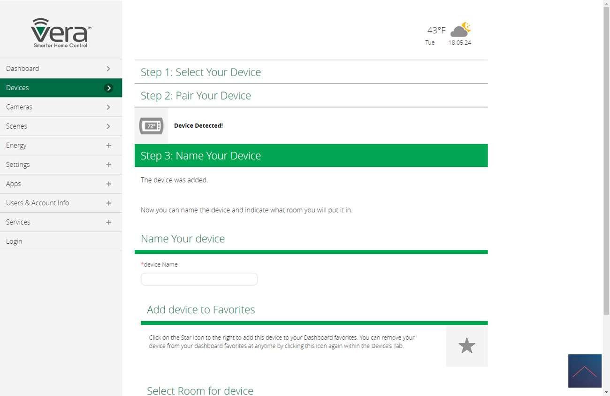610x396 pixels.
Task: Click the star icon to favorite device
Action: 466,346
